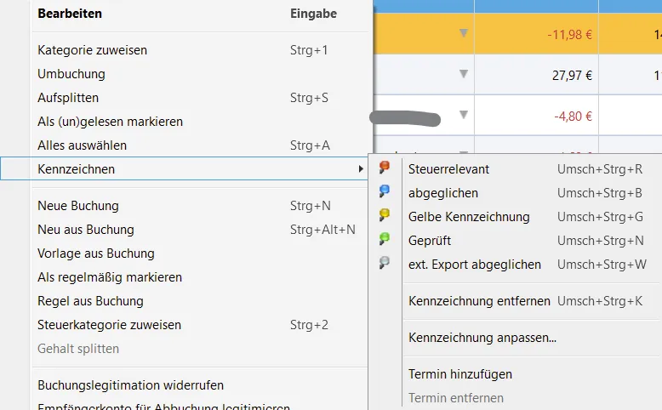Open dropdown arrow beside 27,97 € row
Image resolution: width=662 pixels, height=410 pixels.
(464, 75)
